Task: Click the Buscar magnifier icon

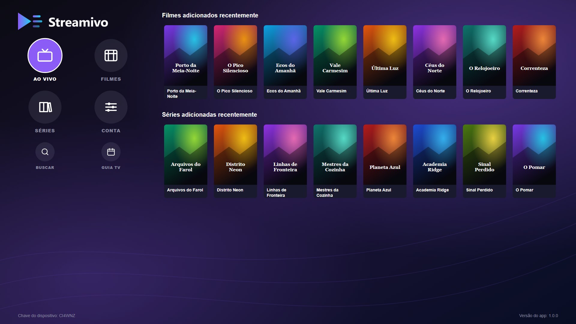Action: click(45, 152)
